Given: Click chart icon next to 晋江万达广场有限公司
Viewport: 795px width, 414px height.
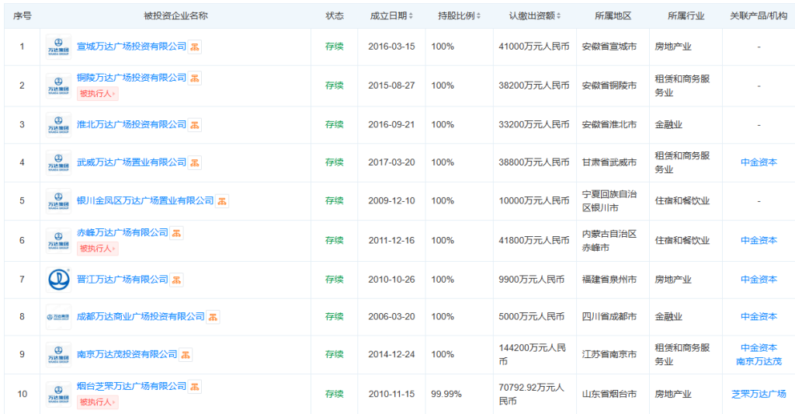Looking at the screenshot, I should [x=177, y=280].
